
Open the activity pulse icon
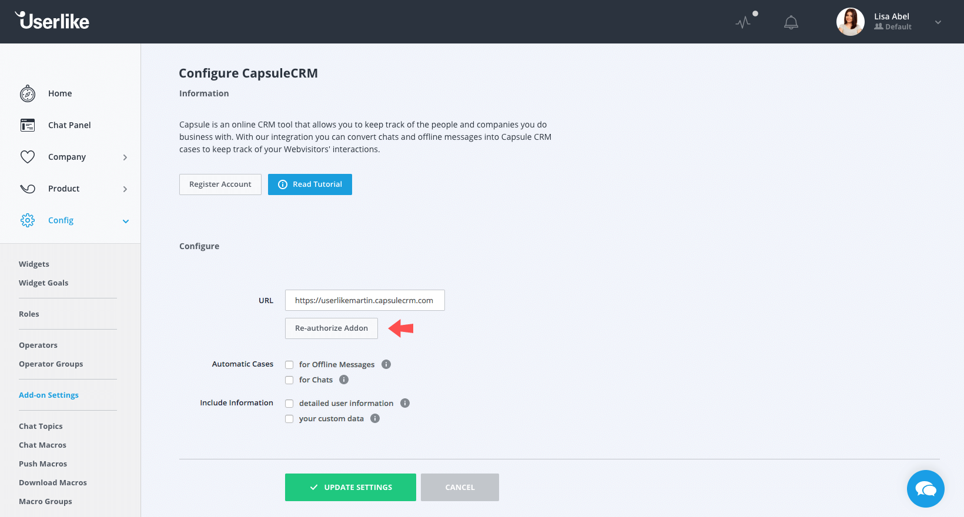click(744, 22)
